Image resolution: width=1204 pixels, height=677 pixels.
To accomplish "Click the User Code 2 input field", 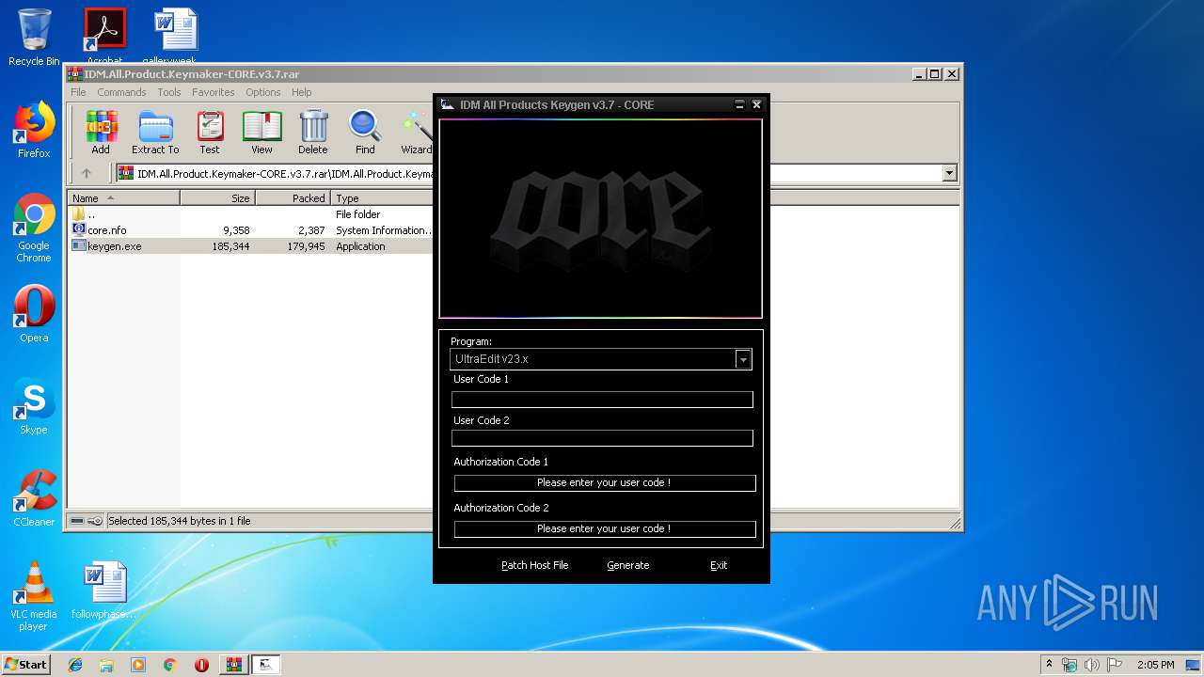I will tap(602, 438).
